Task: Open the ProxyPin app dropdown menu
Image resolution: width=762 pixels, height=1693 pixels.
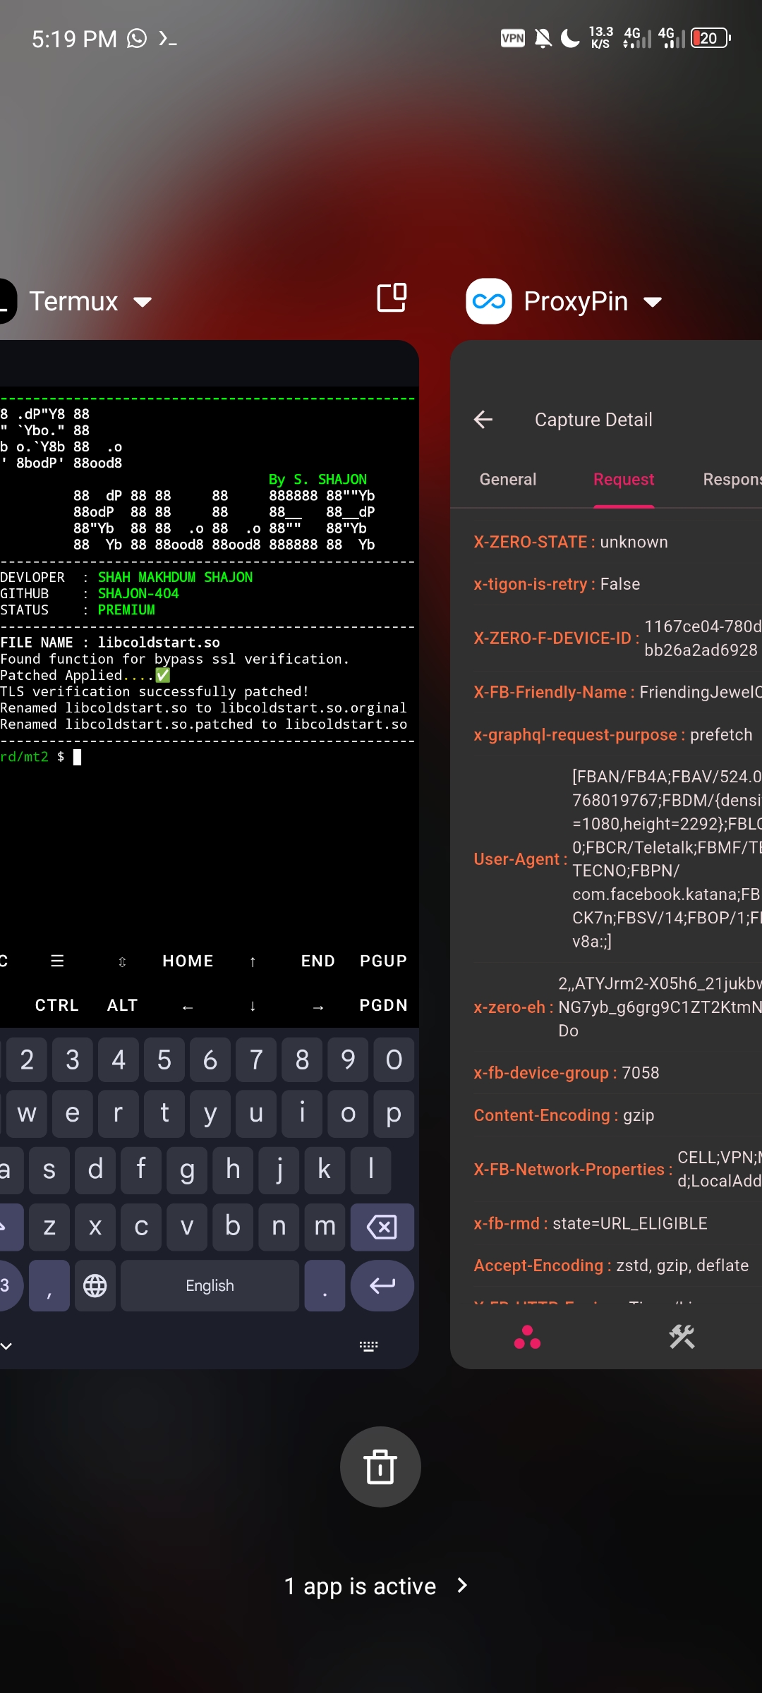Action: click(653, 302)
